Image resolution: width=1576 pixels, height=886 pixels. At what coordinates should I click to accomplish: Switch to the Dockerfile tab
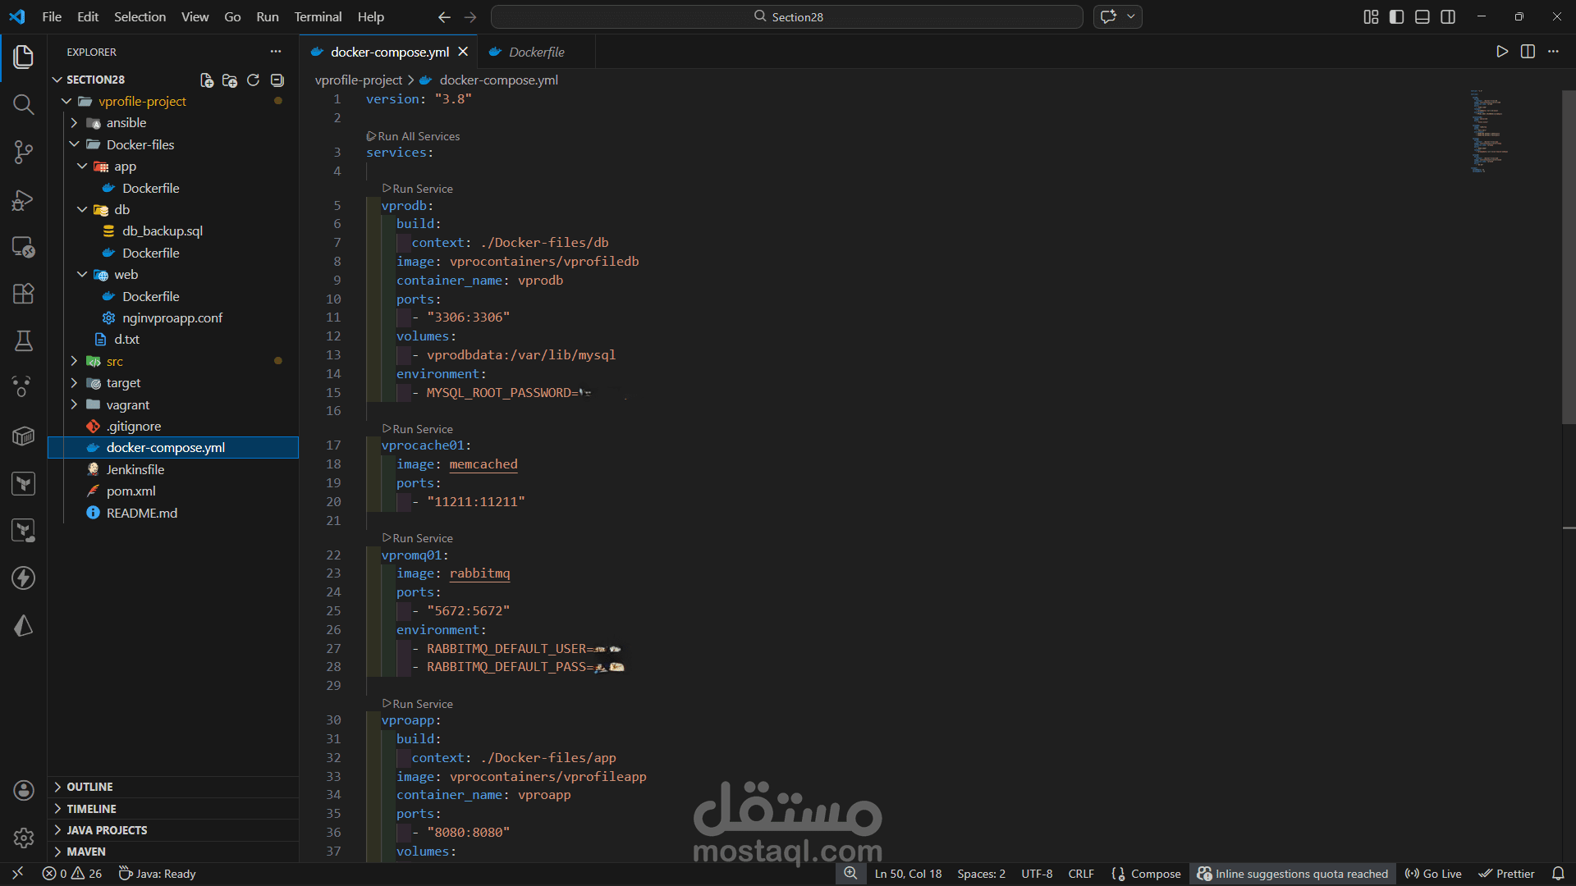pos(536,52)
